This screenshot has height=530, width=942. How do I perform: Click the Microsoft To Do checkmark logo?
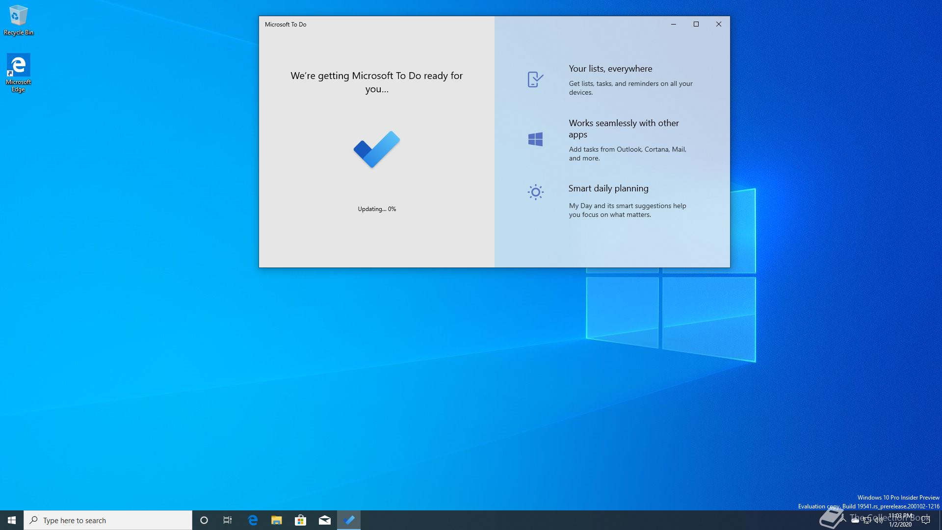377,149
